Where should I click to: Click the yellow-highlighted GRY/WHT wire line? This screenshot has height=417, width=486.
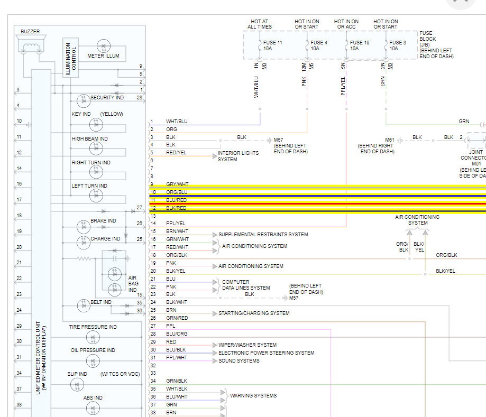coord(318,188)
